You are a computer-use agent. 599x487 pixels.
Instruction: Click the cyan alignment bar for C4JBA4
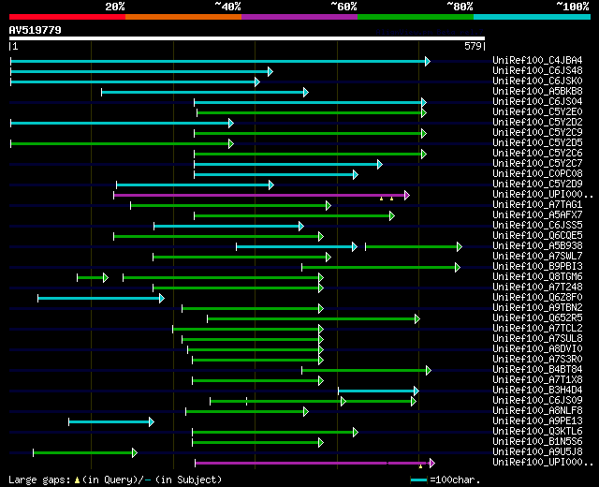coord(221,61)
